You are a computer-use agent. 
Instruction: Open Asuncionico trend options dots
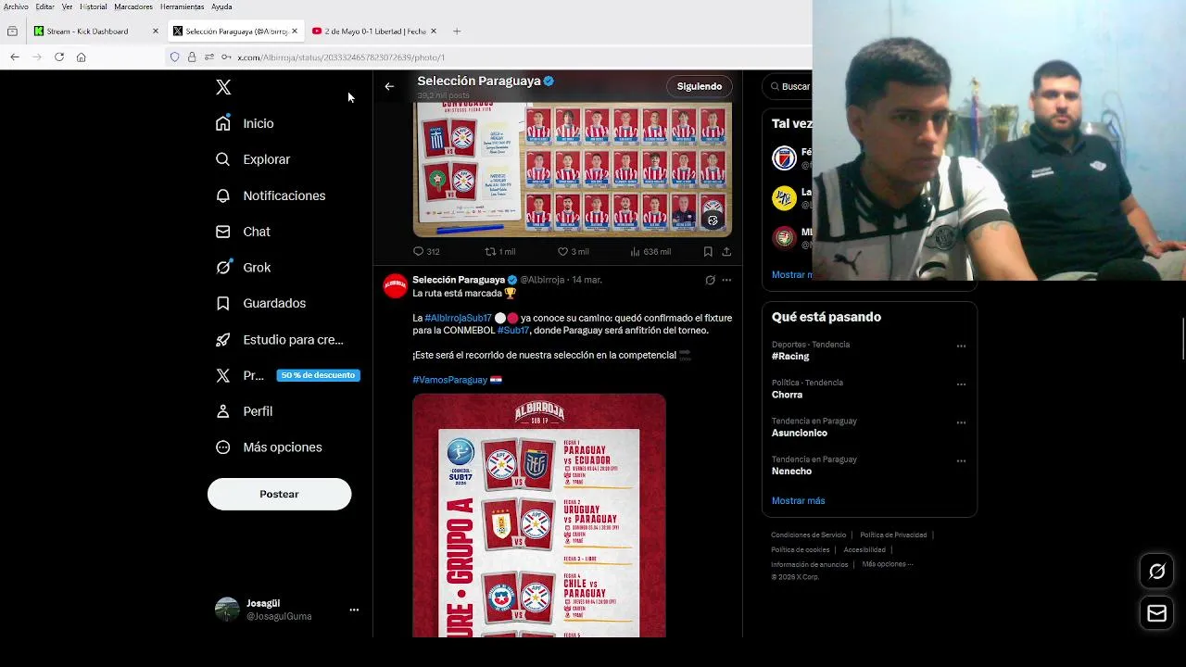(961, 422)
